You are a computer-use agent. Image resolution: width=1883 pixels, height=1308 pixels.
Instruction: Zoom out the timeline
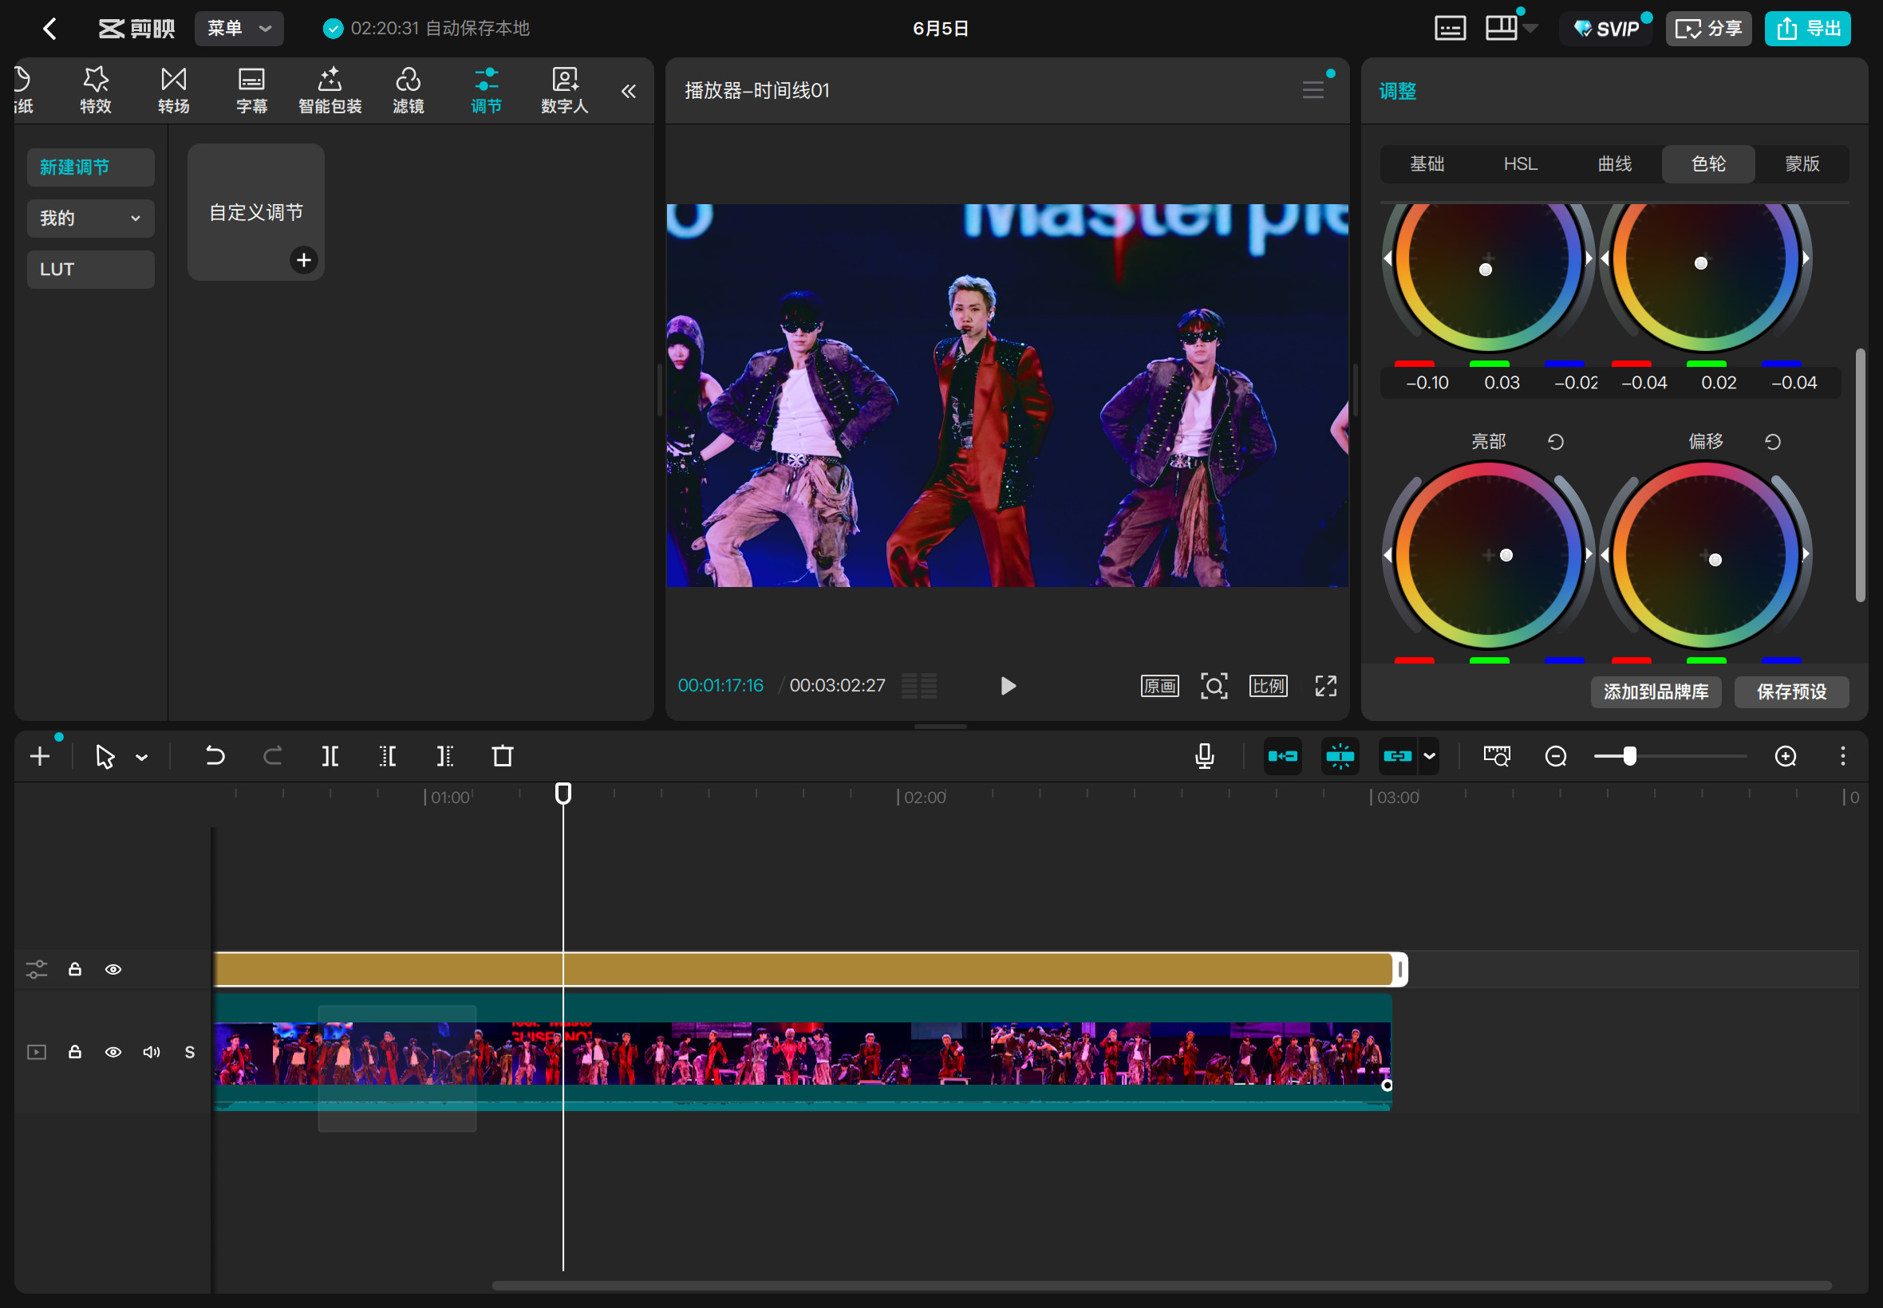pos(1555,755)
